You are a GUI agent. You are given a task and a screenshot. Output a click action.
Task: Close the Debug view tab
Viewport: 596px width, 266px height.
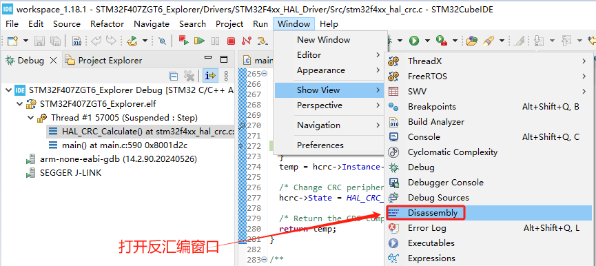point(53,61)
